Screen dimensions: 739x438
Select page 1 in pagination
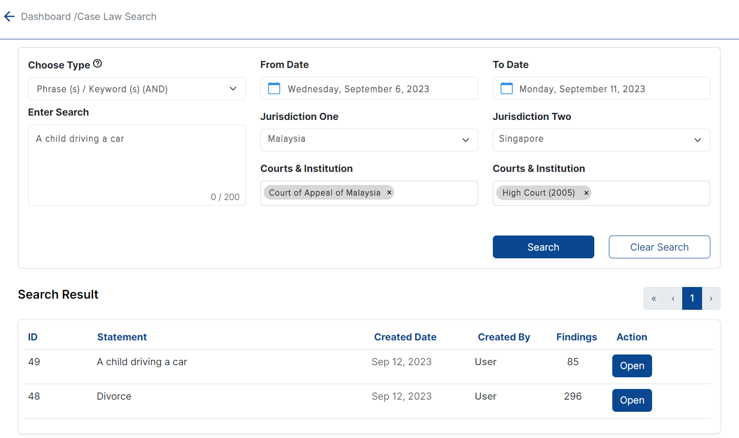pyautogui.click(x=692, y=298)
